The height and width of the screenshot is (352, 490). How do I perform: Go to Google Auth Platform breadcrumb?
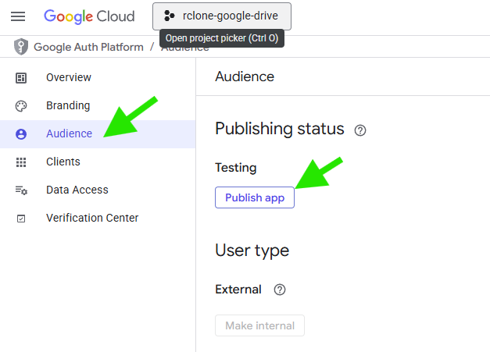click(x=88, y=47)
